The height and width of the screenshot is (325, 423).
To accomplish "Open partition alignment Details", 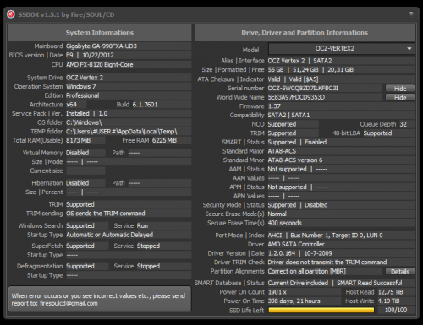I will [400, 272].
